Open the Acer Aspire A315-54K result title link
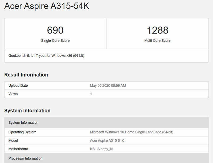The width and height of the screenshot is (213, 163). pyautogui.click(x=47, y=6)
